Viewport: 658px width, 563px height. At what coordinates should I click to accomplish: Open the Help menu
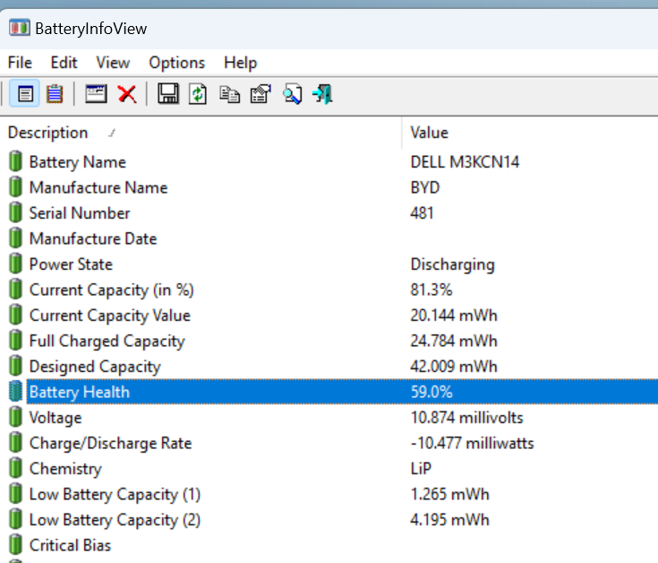tap(240, 63)
